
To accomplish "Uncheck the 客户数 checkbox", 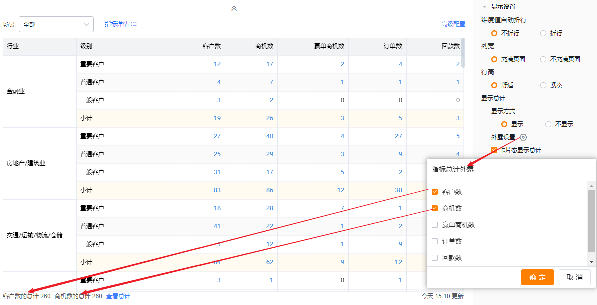I will click(x=435, y=192).
